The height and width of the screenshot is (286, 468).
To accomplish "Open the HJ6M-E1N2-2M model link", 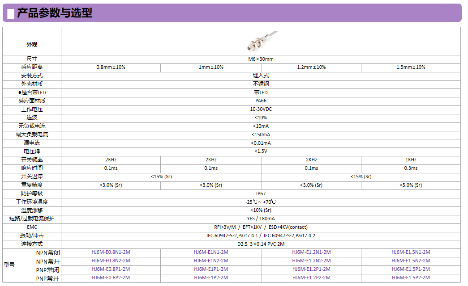I will tap(211, 261).
